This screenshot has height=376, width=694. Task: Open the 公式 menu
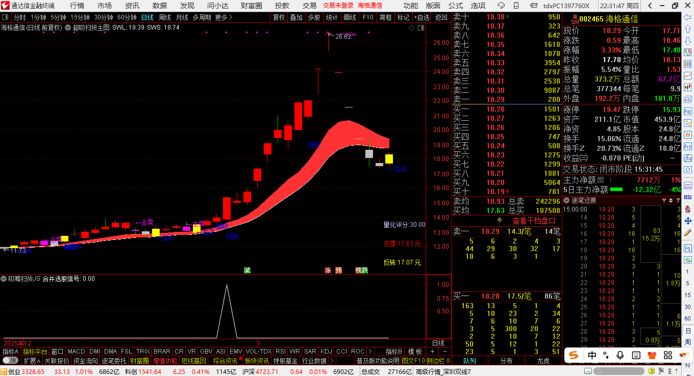[456, 6]
